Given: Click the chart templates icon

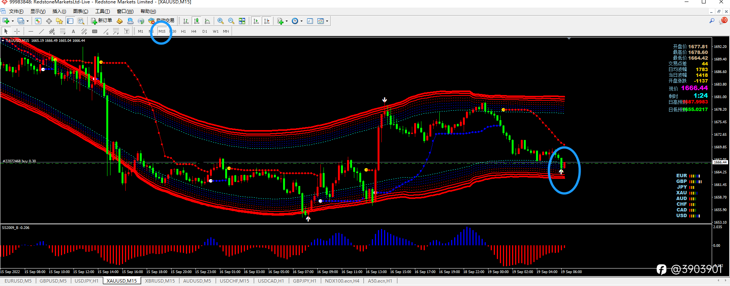Looking at the screenshot, I should click(x=320, y=21).
